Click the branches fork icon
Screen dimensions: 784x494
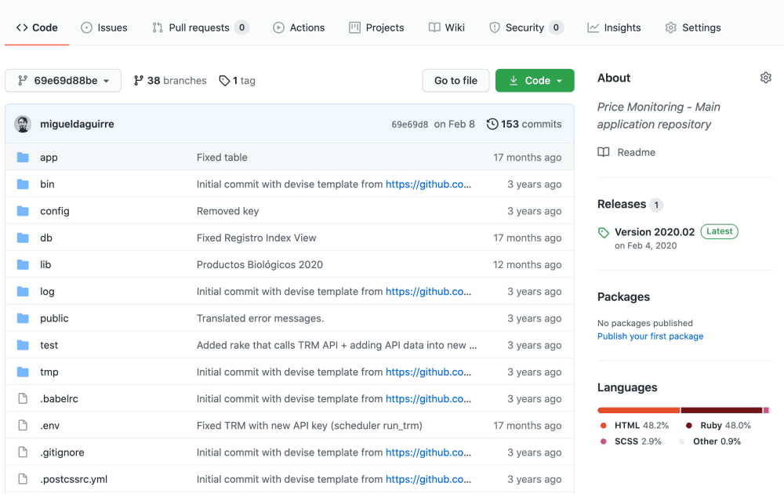click(x=139, y=81)
